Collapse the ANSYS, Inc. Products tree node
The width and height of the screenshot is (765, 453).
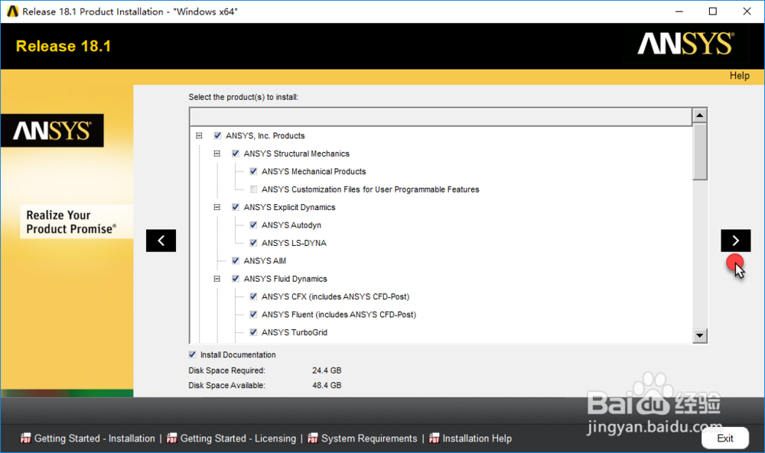(199, 135)
